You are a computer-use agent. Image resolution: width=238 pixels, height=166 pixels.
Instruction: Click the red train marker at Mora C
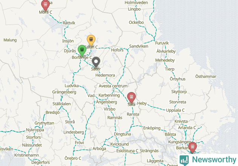click(x=45, y=5)
